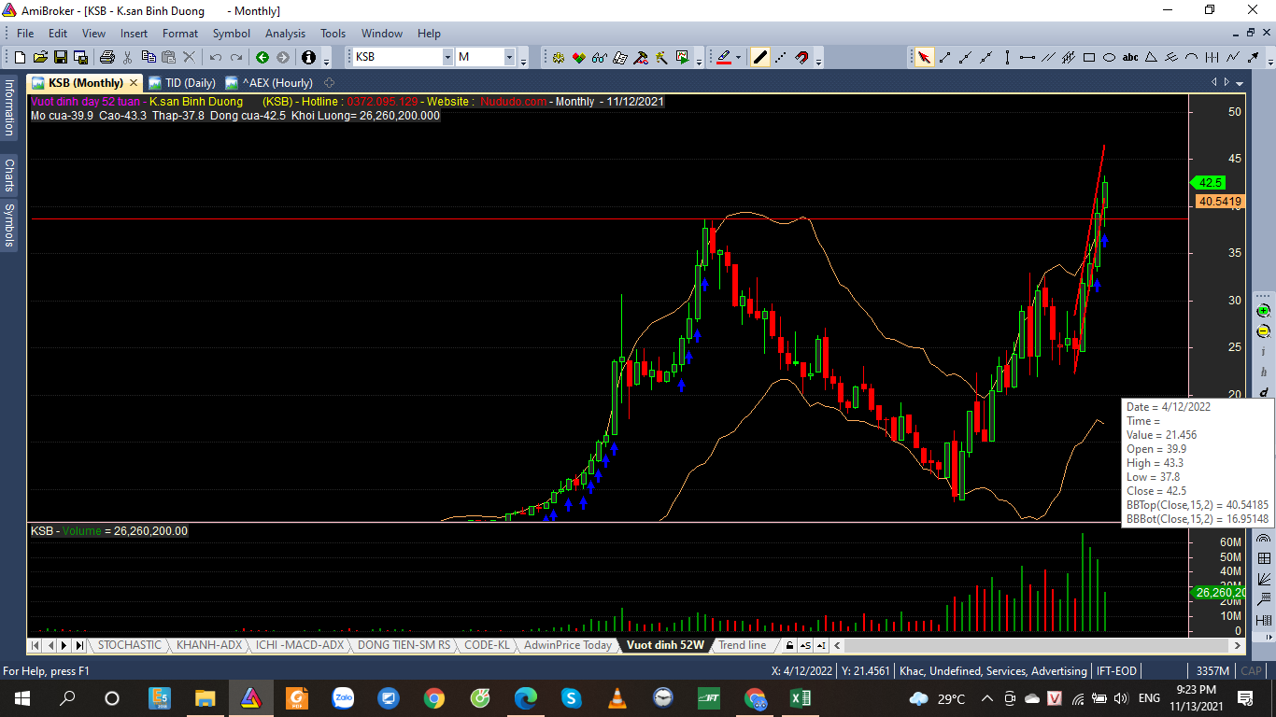This screenshot has height=717, width=1276.
Task: Select the Ellipse drawing tool
Action: click(1110, 57)
